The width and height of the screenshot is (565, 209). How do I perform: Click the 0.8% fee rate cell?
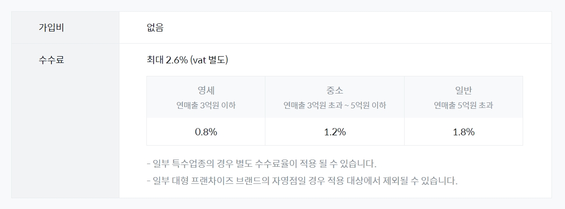206,132
